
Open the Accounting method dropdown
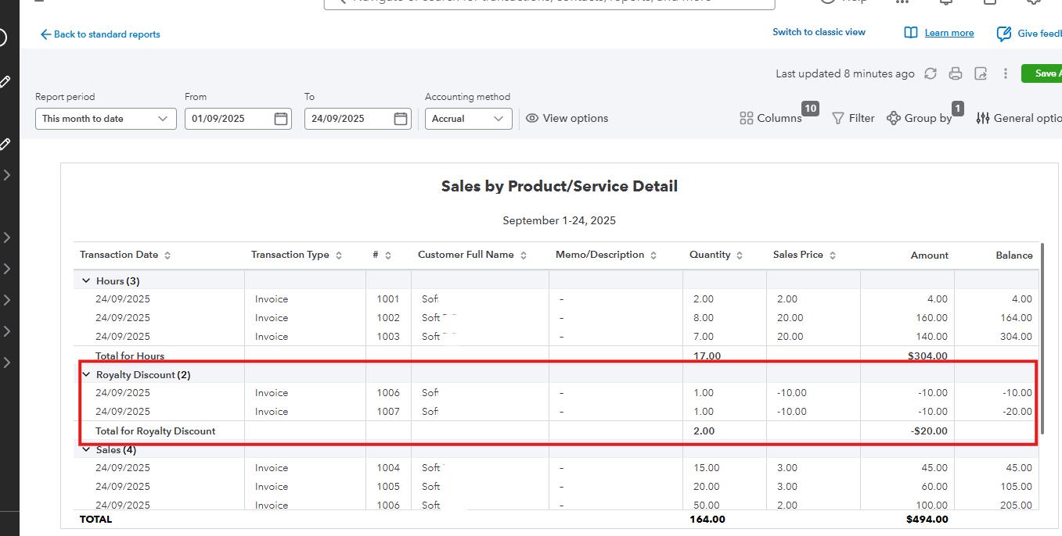pyautogui.click(x=468, y=119)
